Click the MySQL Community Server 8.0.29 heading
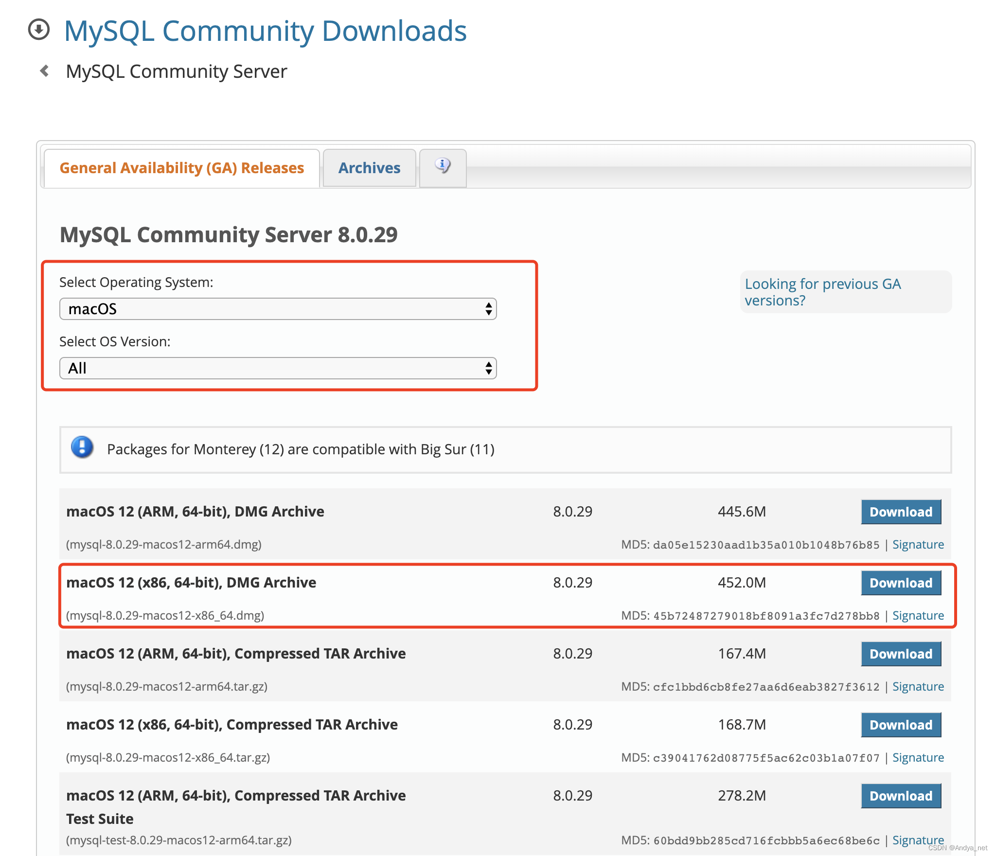995x856 pixels. pyautogui.click(x=229, y=234)
